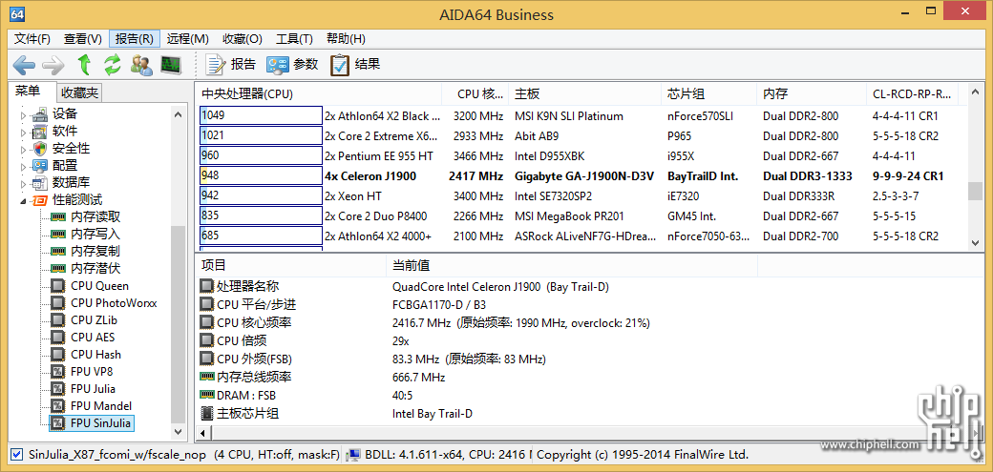
Task: Click the tree panel scroll-up arrow
Action: pyautogui.click(x=178, y=113)
